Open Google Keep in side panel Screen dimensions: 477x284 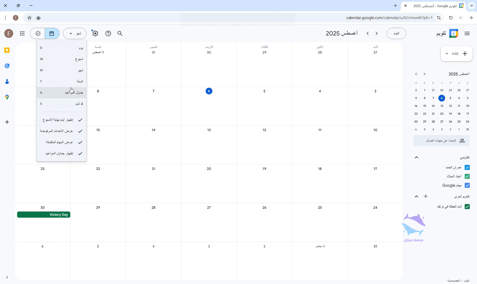tap(7, 50)
